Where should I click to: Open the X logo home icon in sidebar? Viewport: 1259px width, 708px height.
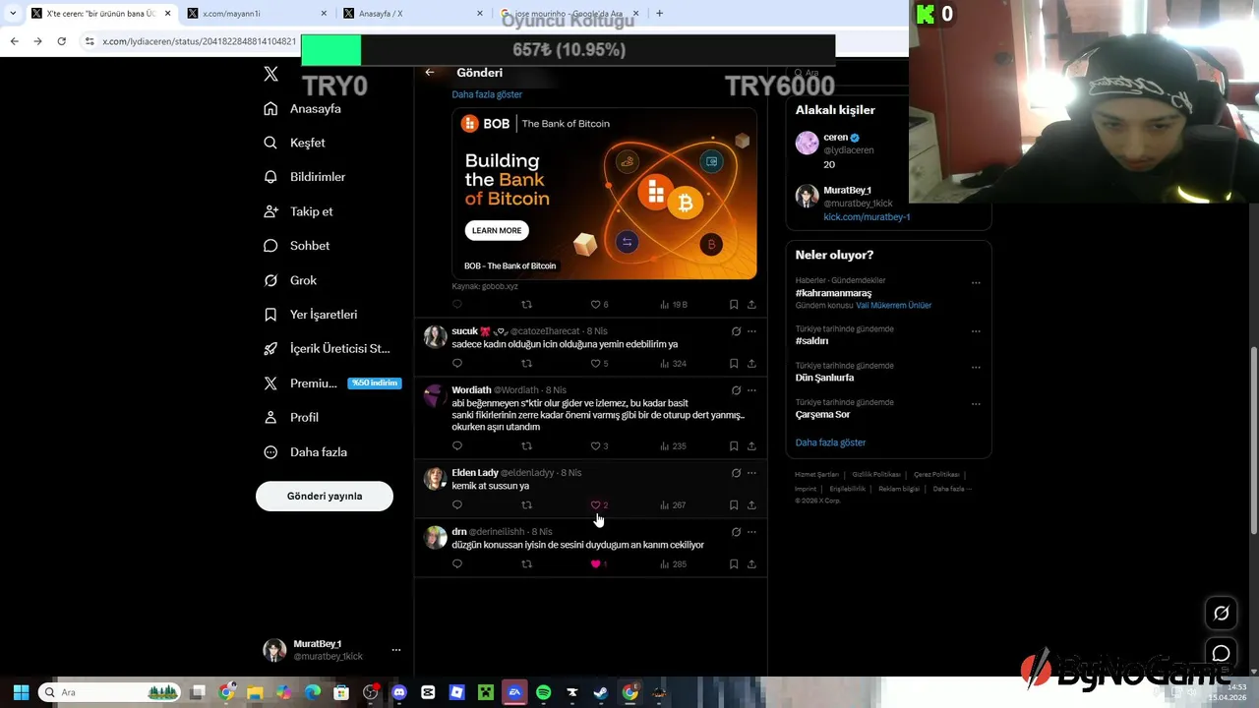[270, 74]
